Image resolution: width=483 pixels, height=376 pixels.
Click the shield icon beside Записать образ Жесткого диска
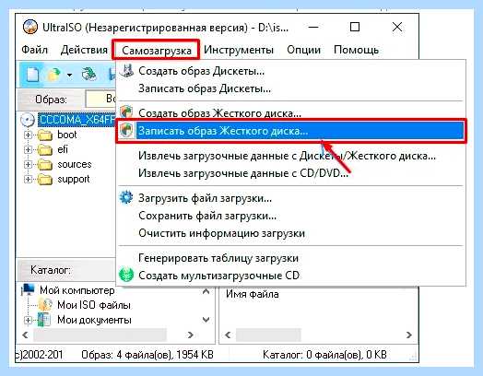point(126,130)
